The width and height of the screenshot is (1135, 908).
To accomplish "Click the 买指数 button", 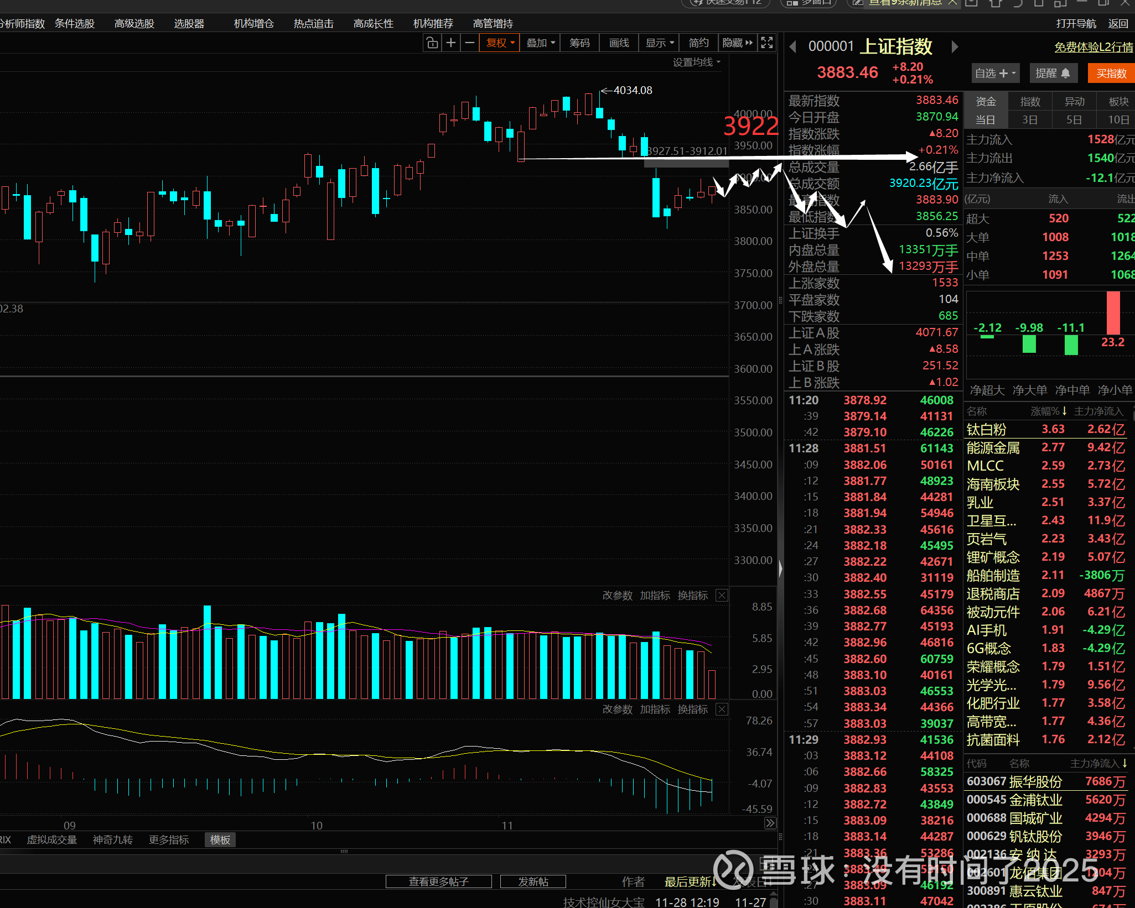I will 1111,73.
